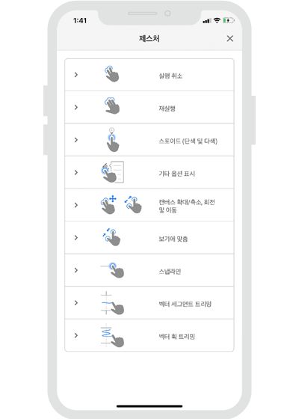Expand the 실행 취소 row chevron
Viewport: 299px width, 419px height.
tap(76, 75)
